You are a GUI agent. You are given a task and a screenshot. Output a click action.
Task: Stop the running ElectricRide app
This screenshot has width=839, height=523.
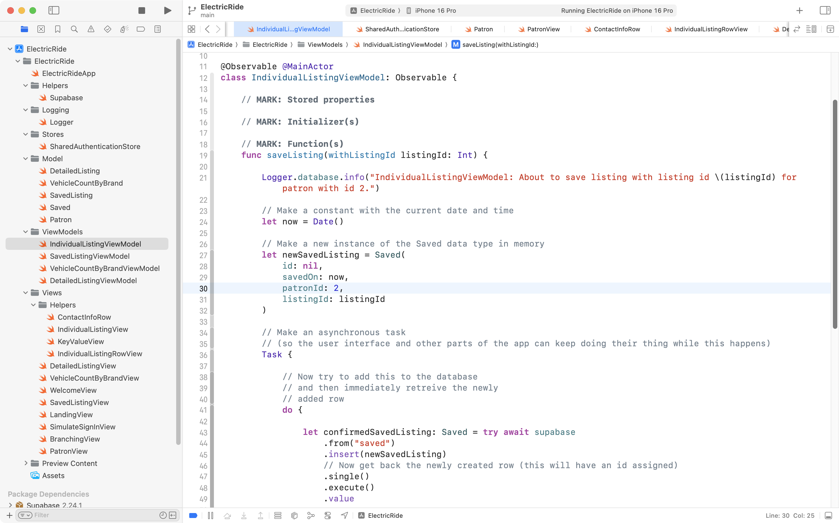pos(141,10)
